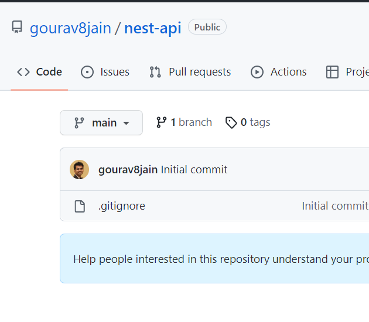Open commit author gourav8jain link
369x322 pixels.
pos(128,170)
